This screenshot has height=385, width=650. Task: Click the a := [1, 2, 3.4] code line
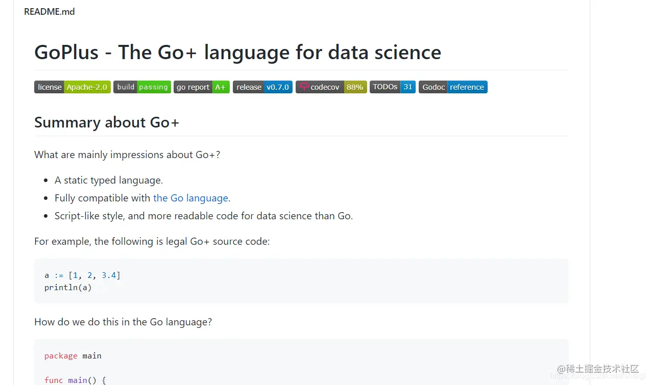point(83,275)
